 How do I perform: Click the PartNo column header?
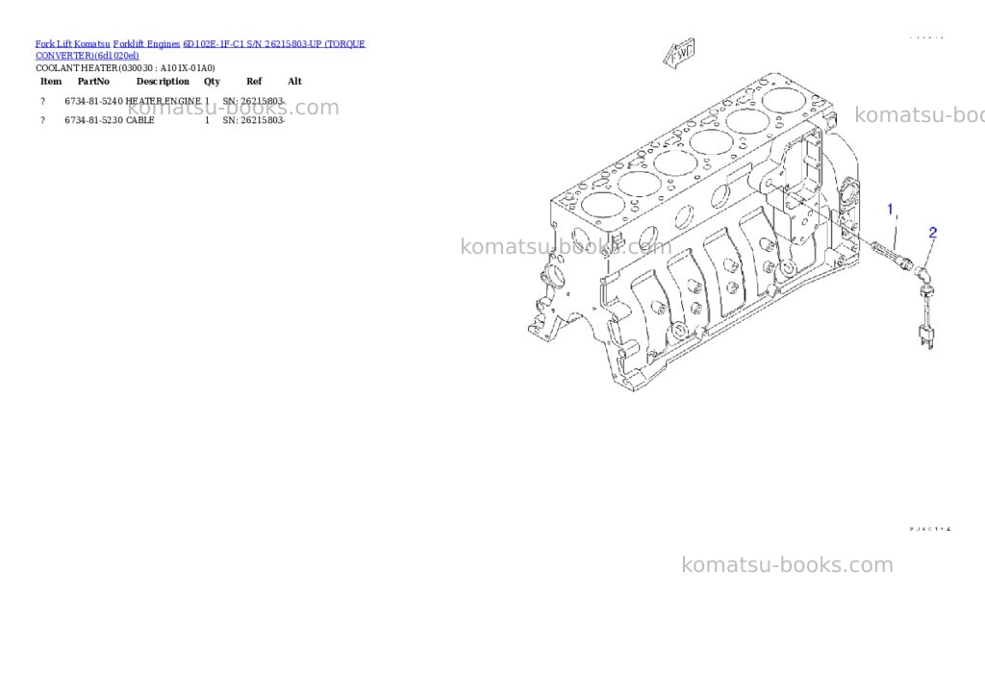(x=93, y=81)
